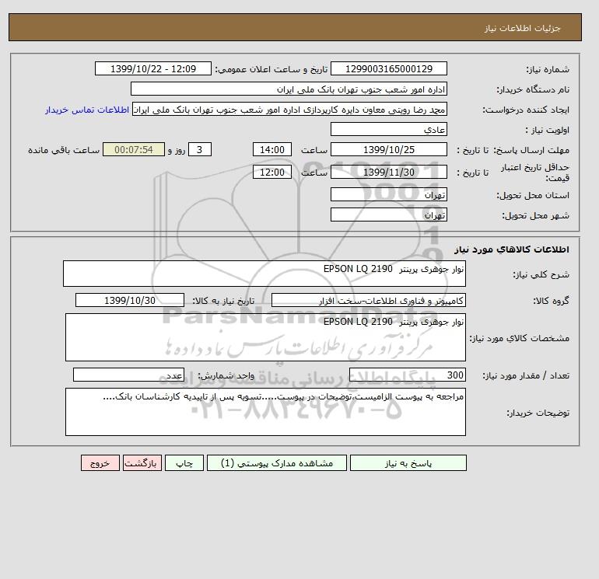Click the جزئیات اطلاعات نیاز header title

pyautogui.click(x=522, y=28)
